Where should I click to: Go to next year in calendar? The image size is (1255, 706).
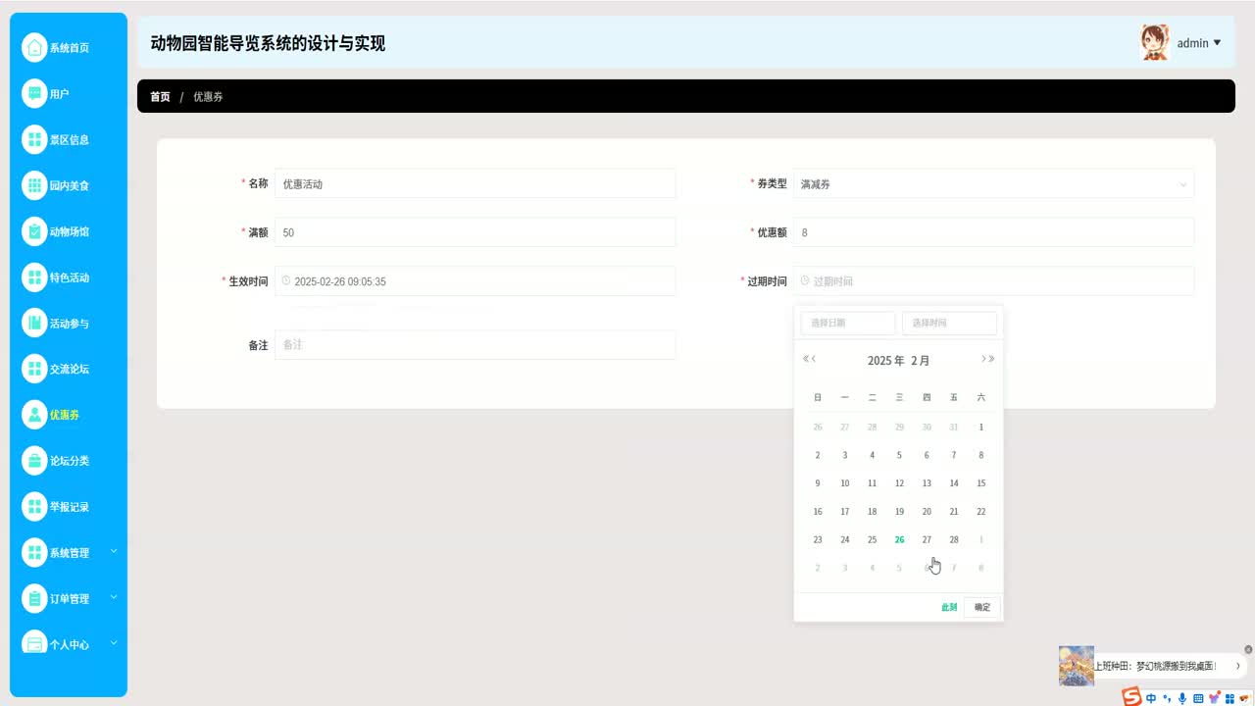[x=991, y=359]
